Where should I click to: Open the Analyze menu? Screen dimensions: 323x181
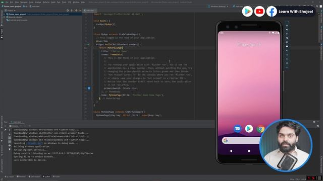38,2
